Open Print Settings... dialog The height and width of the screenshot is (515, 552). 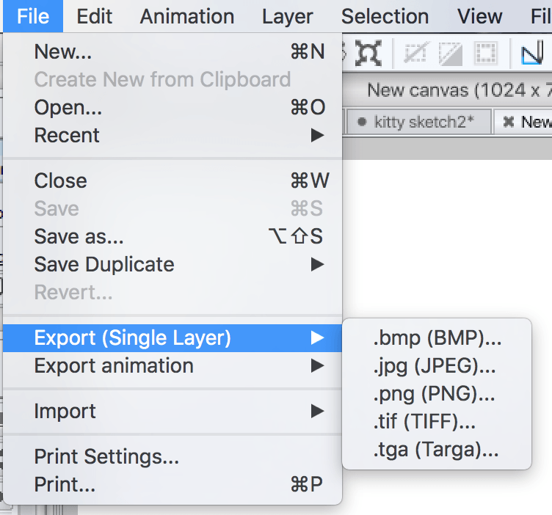[106, 457]
